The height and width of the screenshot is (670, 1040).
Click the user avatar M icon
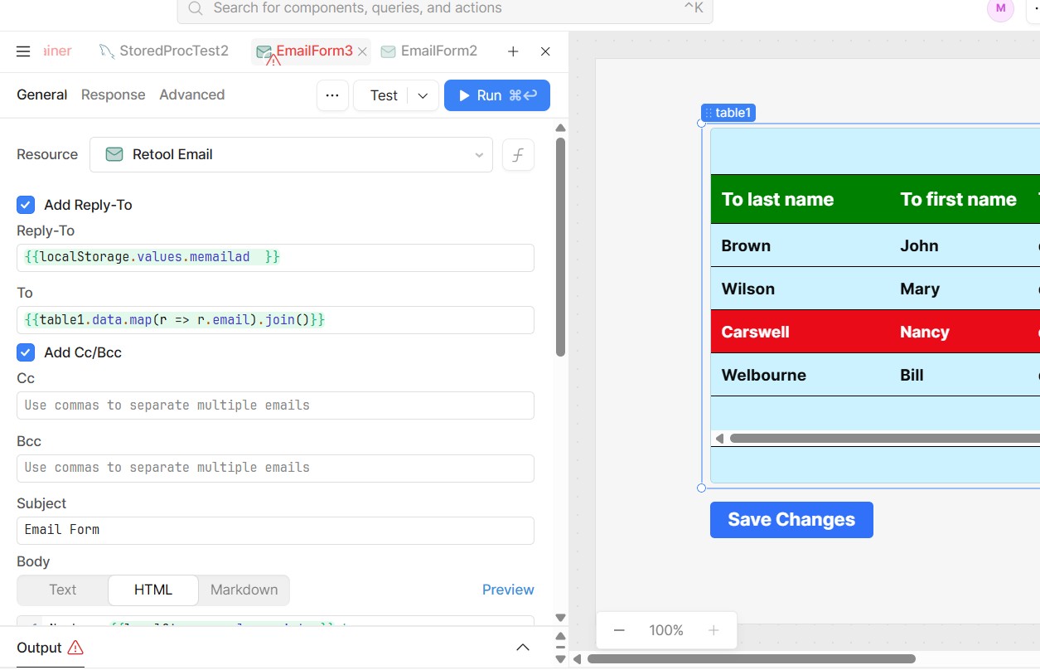point(1000,8)
